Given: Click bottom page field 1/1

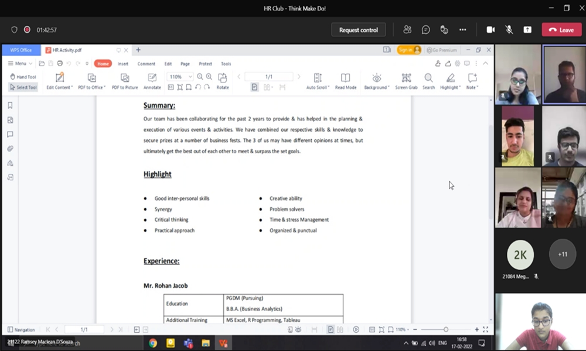Looking at the screenshot, I should (x=84, y=330).
